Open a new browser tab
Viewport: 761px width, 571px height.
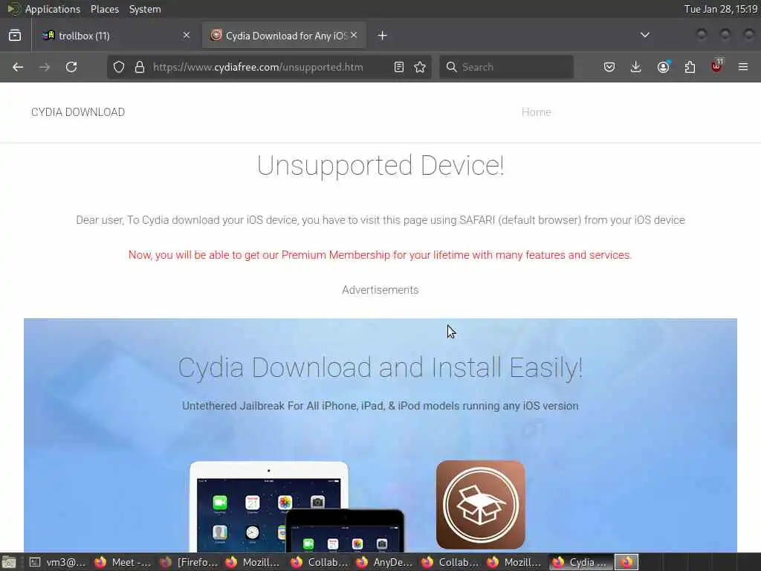click(x=383, y=36)
